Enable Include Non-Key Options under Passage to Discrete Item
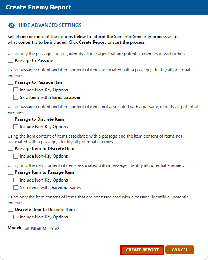Viewport: 208px width, 260px height. click(x=16, y=127)
